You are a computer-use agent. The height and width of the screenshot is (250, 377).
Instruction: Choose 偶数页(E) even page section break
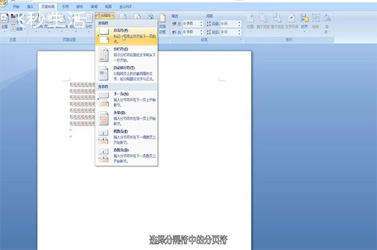click(x=127, y=137)
